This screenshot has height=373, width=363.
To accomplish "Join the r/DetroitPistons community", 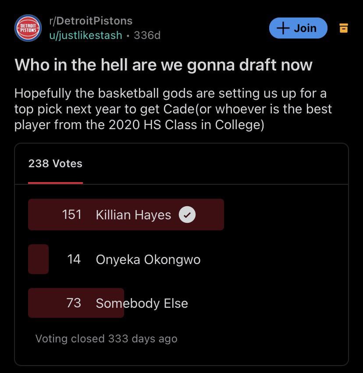I will point(298,28).
